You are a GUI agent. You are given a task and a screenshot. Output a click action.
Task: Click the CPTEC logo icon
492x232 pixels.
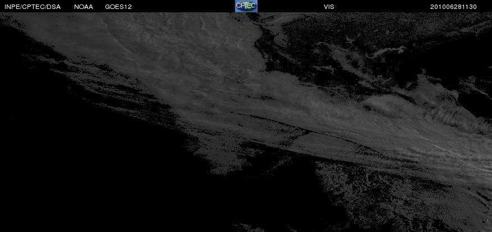click(x=246, y=6)
